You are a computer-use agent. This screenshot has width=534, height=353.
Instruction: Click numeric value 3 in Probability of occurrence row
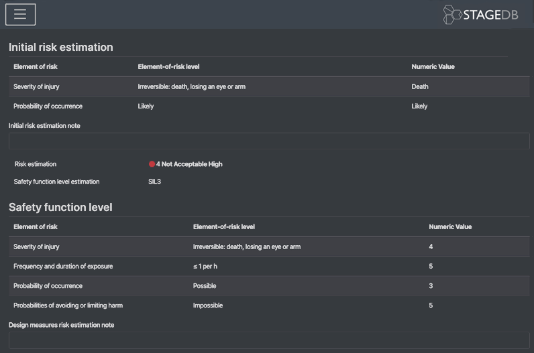(431, 286)
